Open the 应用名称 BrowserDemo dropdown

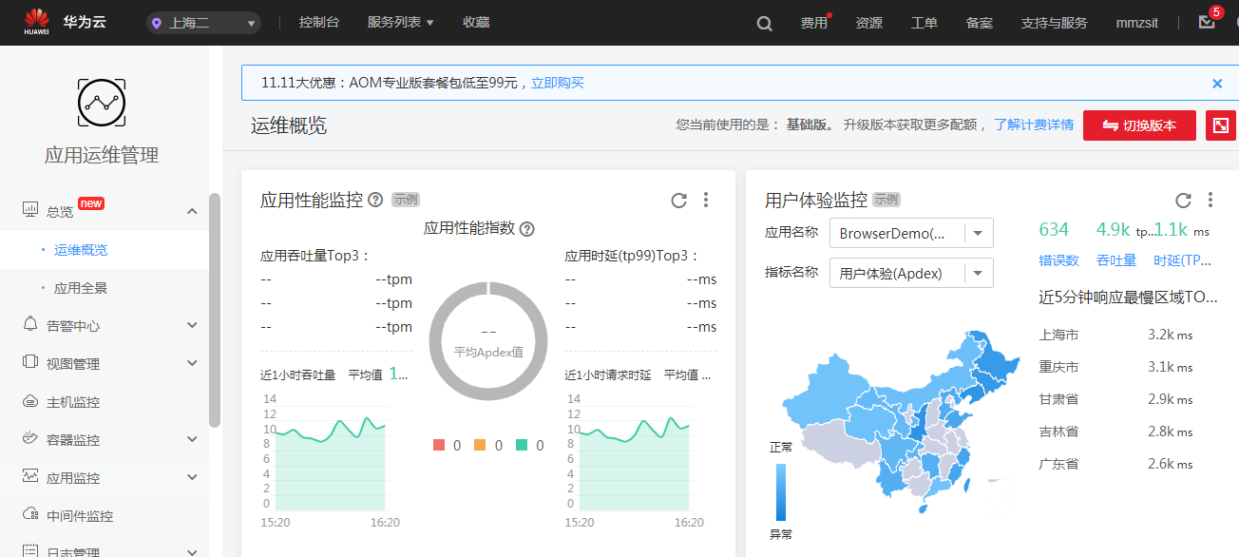[910, 233]
